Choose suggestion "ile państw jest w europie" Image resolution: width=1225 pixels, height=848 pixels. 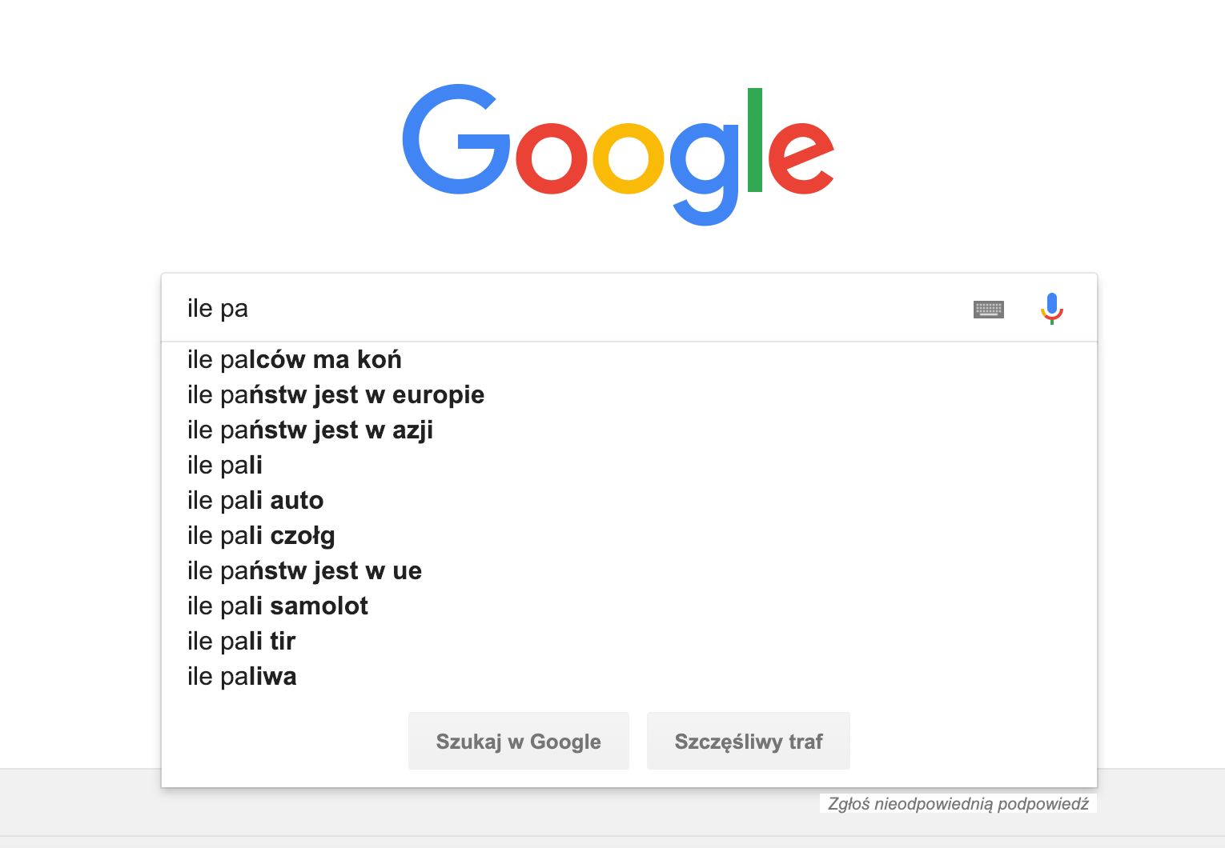tap(335, 395)
